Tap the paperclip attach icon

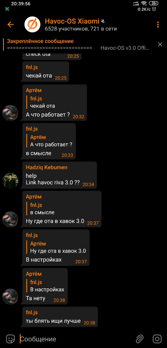[140, 339]
